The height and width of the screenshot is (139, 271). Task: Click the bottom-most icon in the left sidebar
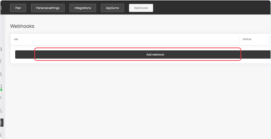tap(1, 135)
